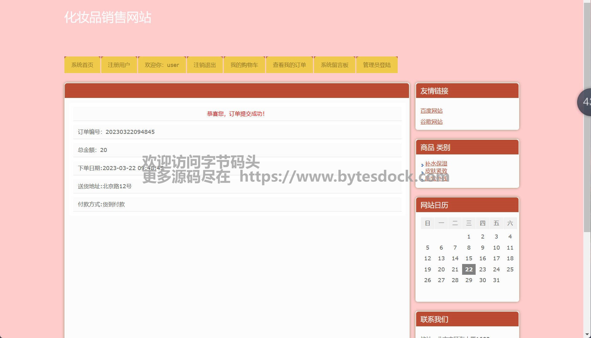Select day 15 in site calendar
This screenshot has width=591, height=338.
pos(469,258)
